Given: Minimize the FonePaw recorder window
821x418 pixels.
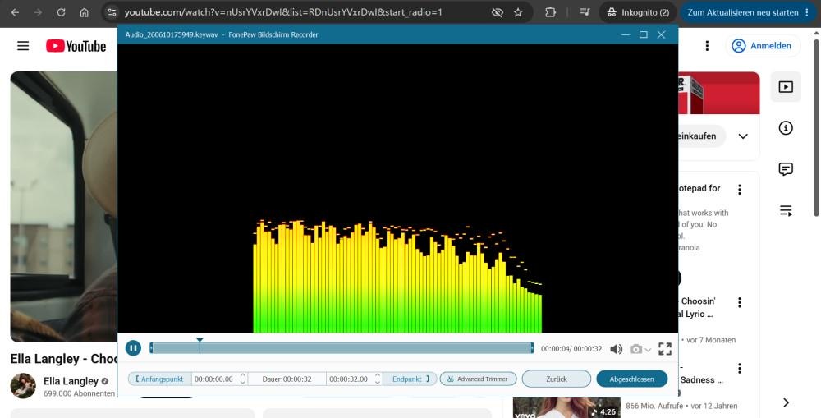Looking at the screenshot, I should pyautogui.click(x=625, y=34).
